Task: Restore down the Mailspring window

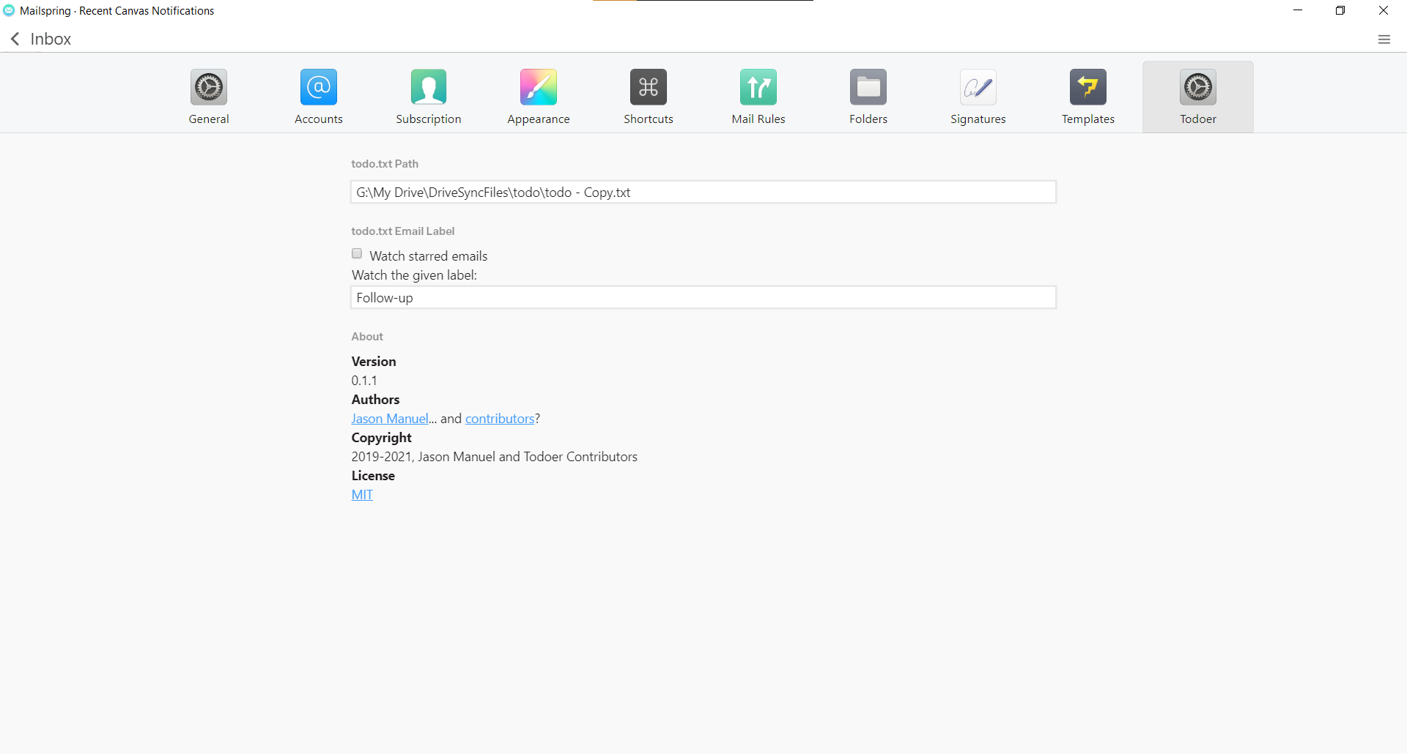Action: point(1340,10)
